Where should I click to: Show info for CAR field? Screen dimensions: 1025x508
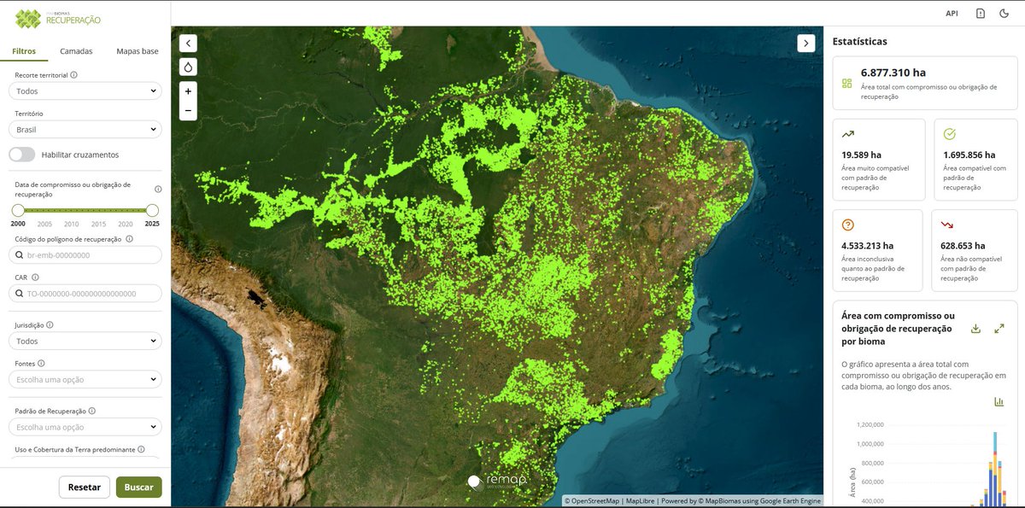tap(35, 277)
